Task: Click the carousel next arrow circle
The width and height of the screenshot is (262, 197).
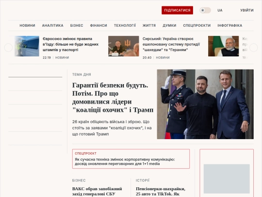Action: pos(253,48)
